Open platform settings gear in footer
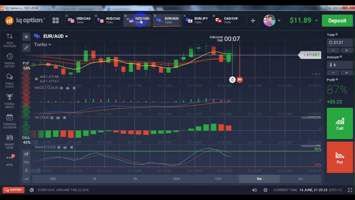This screenshot has width=355, height=200. pyautogui.click(x=265, y=190)
